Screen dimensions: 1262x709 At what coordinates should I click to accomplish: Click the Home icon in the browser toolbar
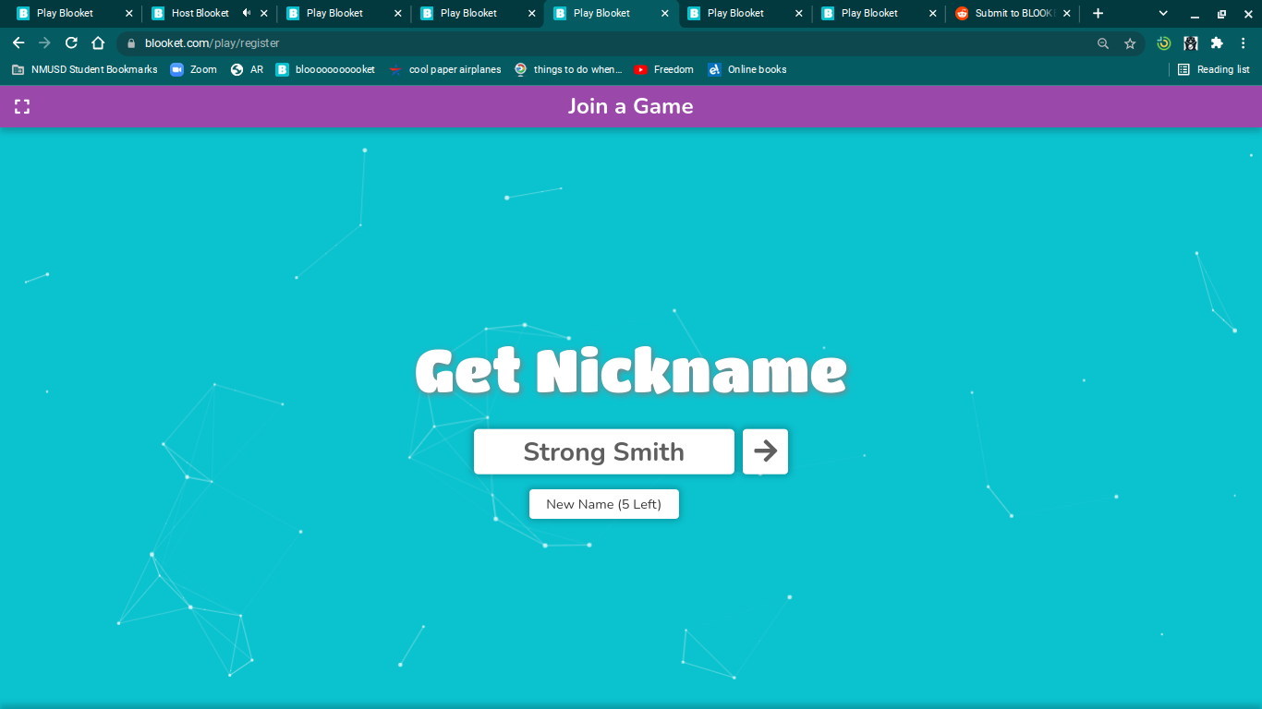[97, 42]
